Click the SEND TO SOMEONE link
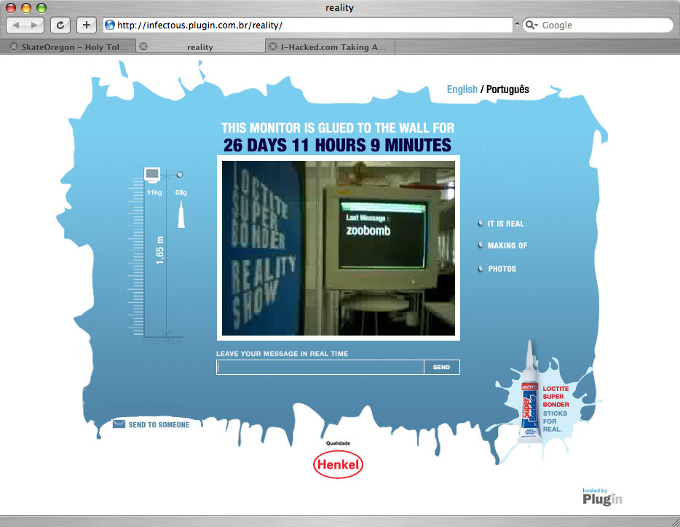680x527 pixels. (159, 424)
